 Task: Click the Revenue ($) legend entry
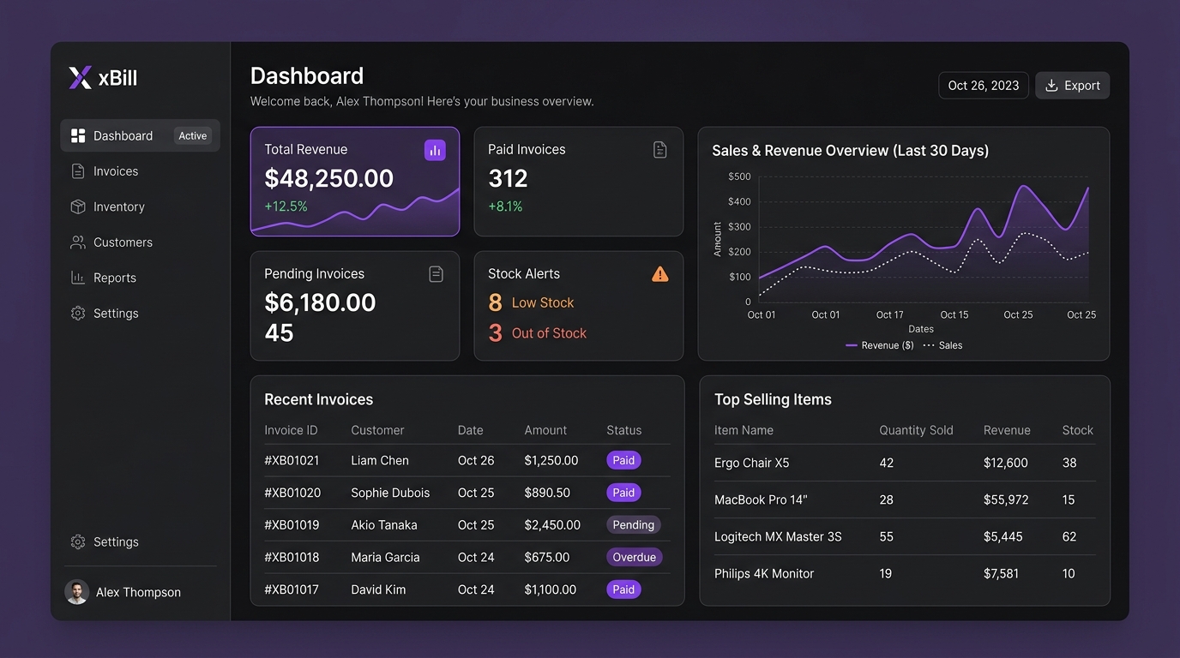tap(879, 345)
